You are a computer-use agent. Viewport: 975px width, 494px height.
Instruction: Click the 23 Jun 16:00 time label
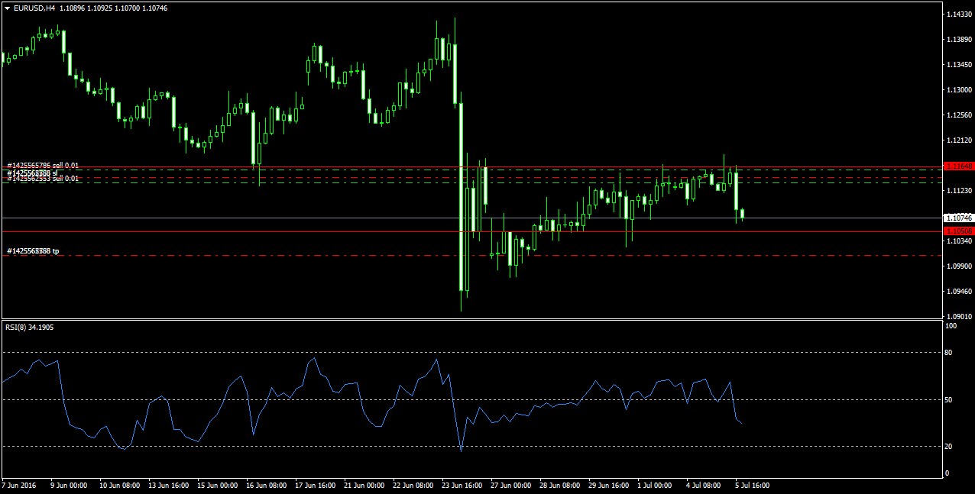click(x=462, y=485)
